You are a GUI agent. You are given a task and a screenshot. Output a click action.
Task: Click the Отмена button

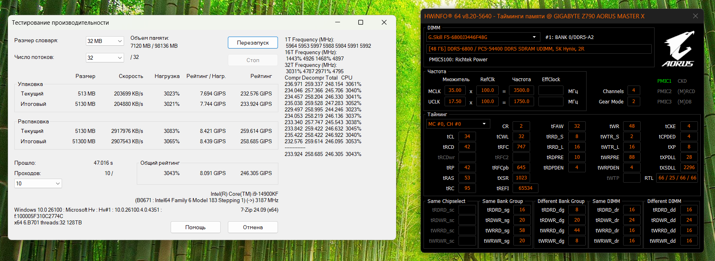pyautogui.click(x=253, y=227)
